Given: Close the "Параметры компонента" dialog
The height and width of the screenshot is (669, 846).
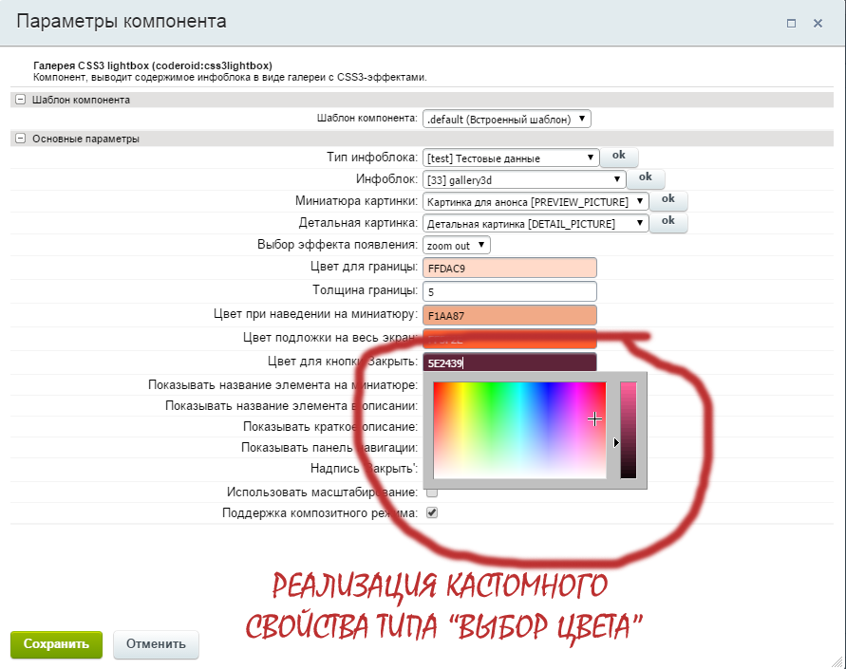Looking at the screenshot, I should (x=818, y=22).
